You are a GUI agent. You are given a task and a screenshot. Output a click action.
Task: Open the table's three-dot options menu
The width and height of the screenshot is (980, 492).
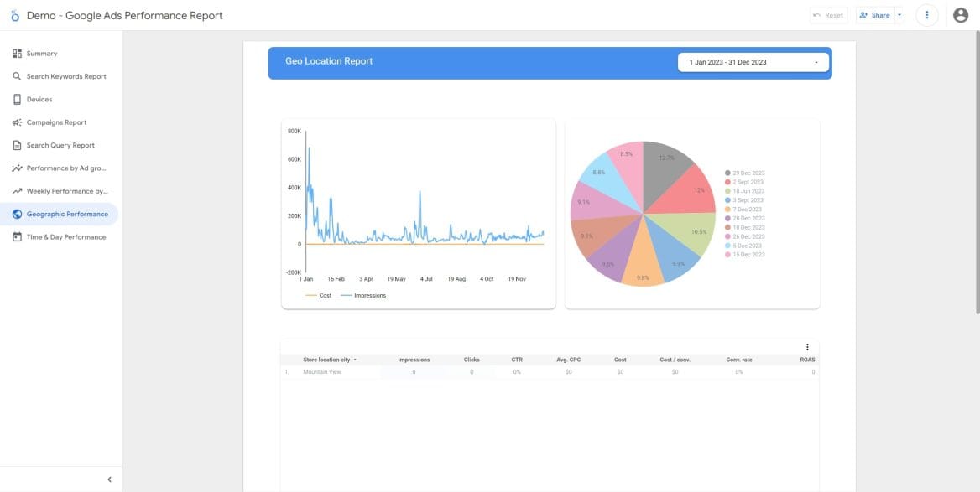pyautogui.click(x=807, y=347)
